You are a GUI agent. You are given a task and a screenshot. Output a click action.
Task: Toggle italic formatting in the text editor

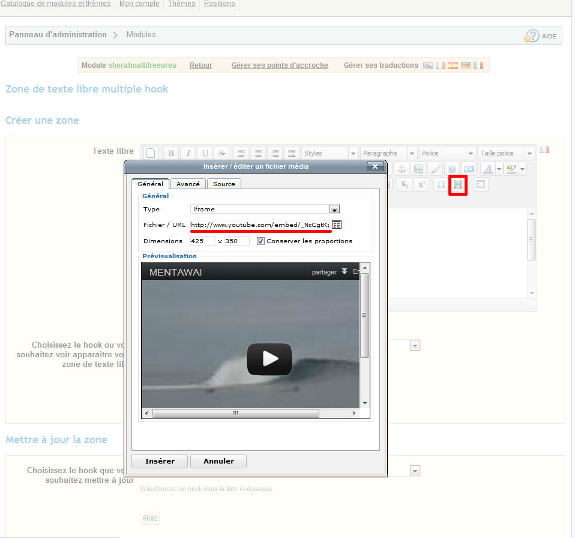tap(188, 153)
